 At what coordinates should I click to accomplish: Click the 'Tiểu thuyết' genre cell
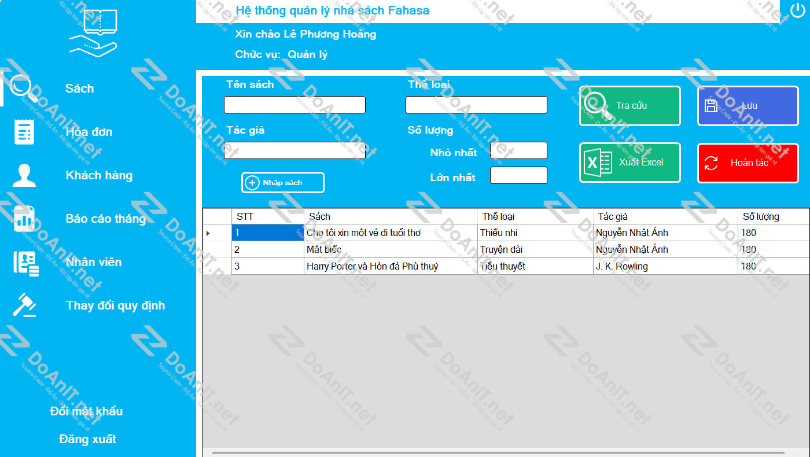535,266
